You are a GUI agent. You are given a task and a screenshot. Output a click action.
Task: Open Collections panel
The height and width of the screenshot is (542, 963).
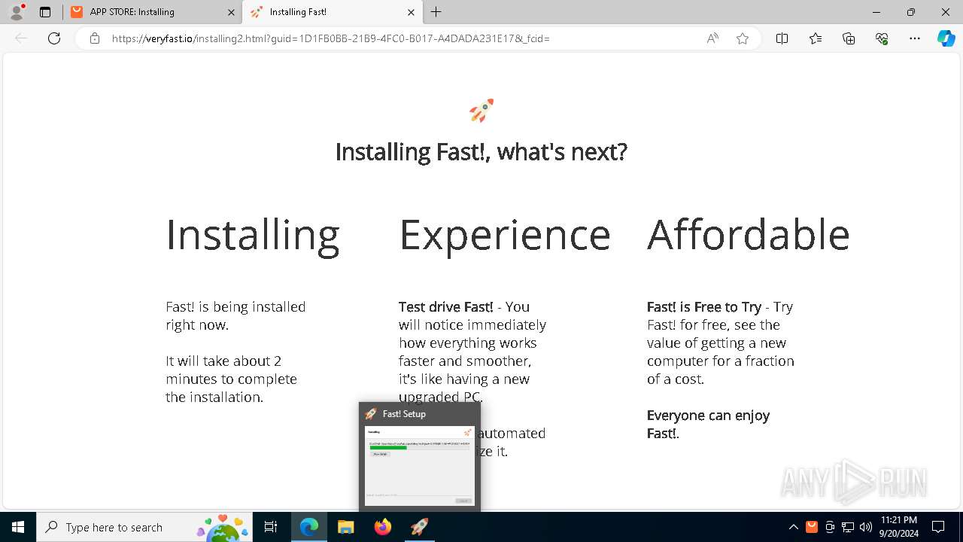click(x=849, y=38)
